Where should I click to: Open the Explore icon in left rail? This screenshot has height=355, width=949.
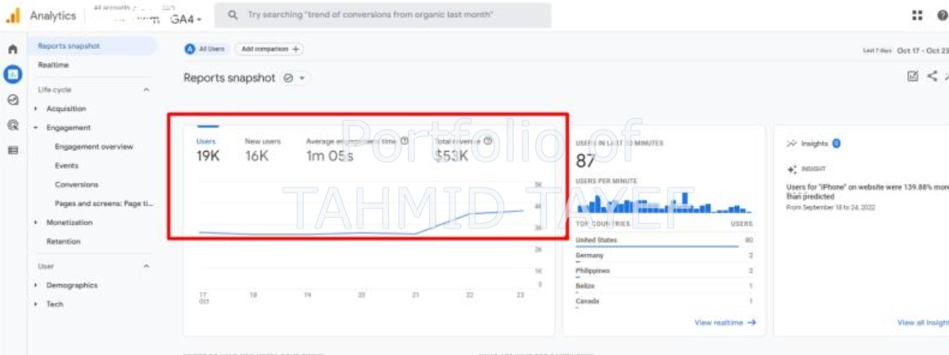point(13,100)
